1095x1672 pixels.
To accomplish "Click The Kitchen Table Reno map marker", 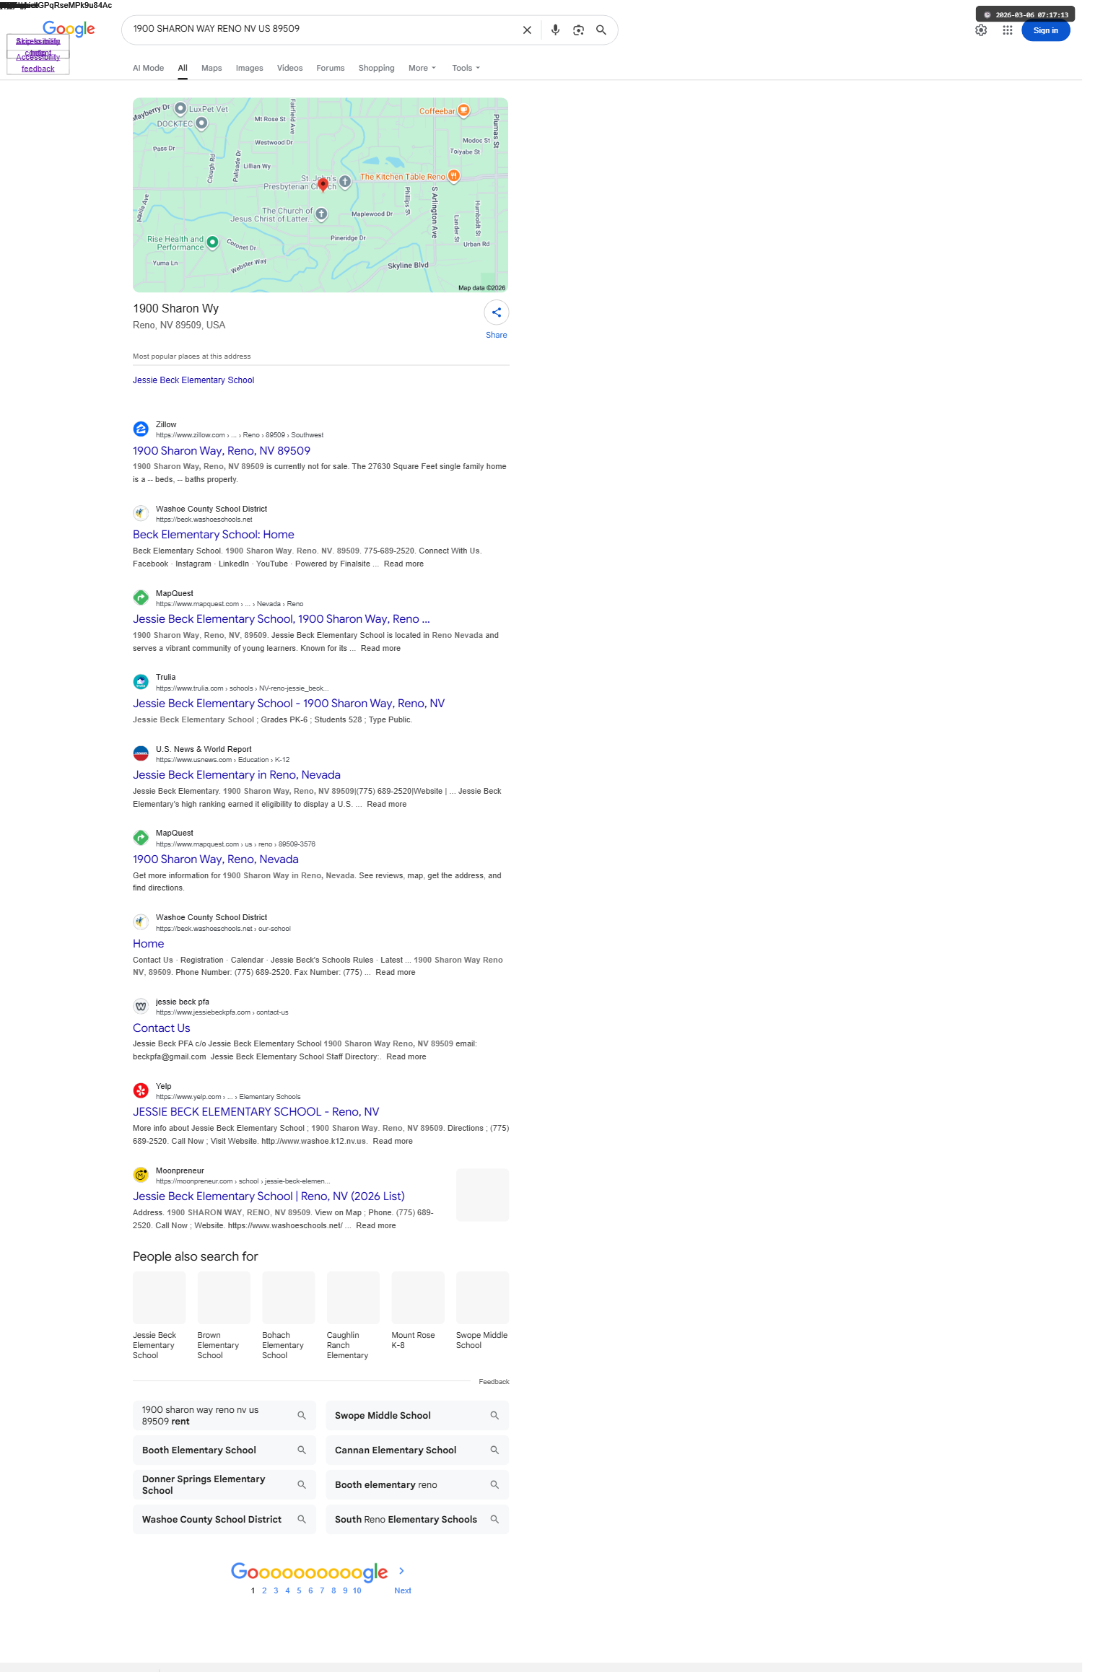I will click(x=454, y=175).
